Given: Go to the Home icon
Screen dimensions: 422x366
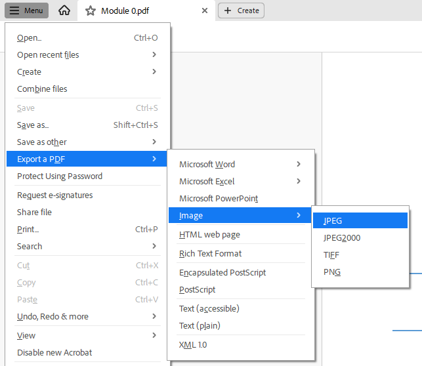Looking at the screenshot, I should click(64, 10).
